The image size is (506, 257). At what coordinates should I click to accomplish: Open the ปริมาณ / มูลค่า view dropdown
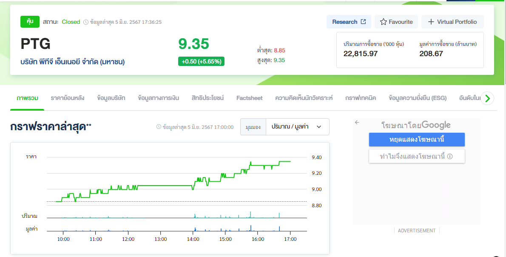coord(297,126)
